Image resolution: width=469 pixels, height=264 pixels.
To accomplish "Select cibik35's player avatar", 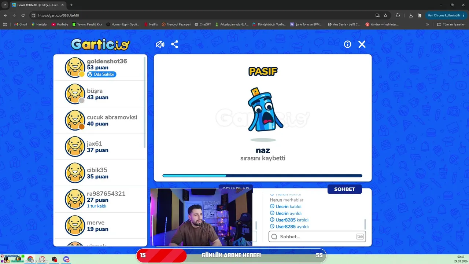I will [75, 173].
